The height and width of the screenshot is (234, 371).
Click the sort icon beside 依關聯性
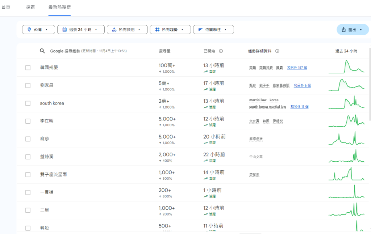(x=200, y=30)
